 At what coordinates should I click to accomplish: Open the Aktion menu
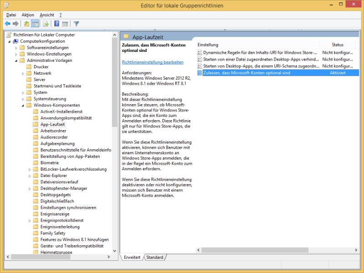pyautogui.click(x=28, y=15)
